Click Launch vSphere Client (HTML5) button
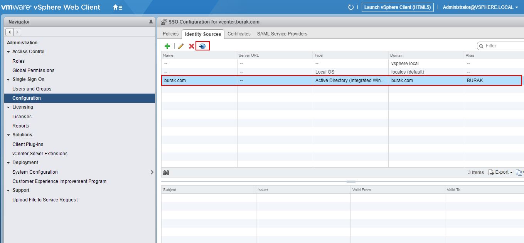524x243 pixels. point(398,7)
